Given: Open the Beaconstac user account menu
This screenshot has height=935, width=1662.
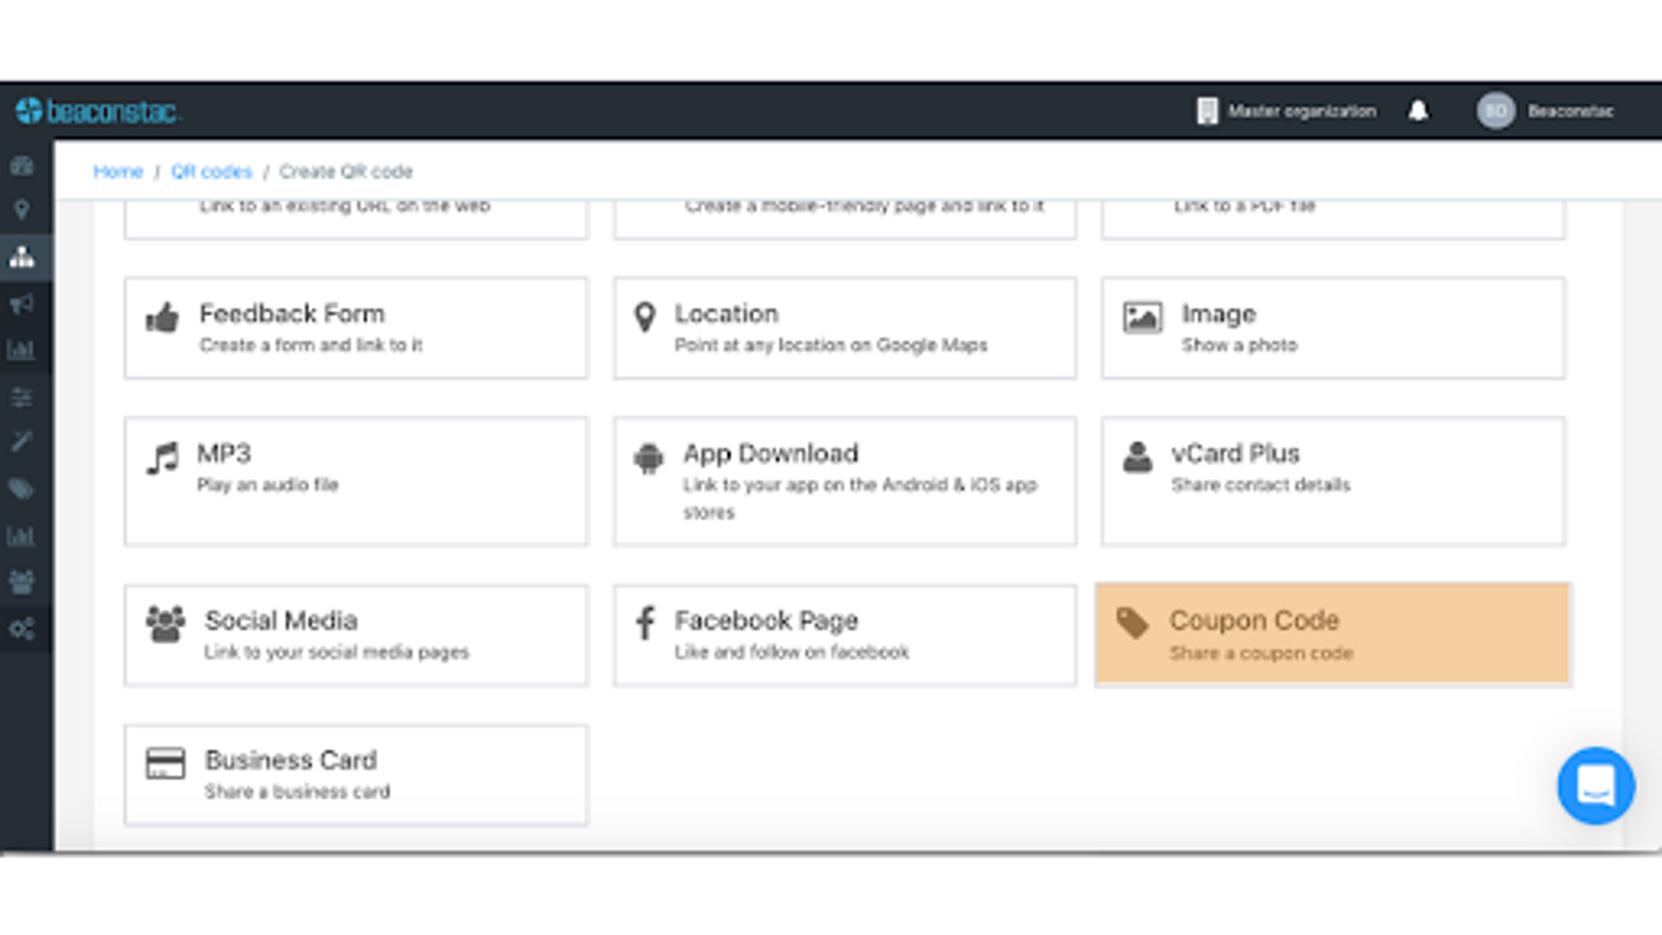Looking at the screenshot, I should pyautogui.click(x=1546, y=111).
